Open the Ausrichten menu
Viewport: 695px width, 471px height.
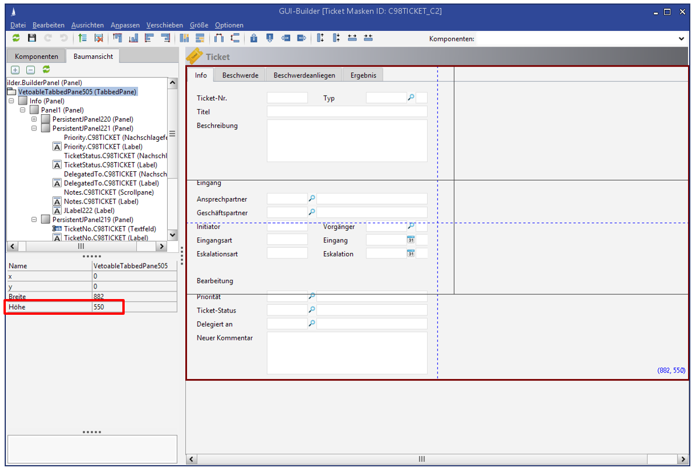(87, 25)
